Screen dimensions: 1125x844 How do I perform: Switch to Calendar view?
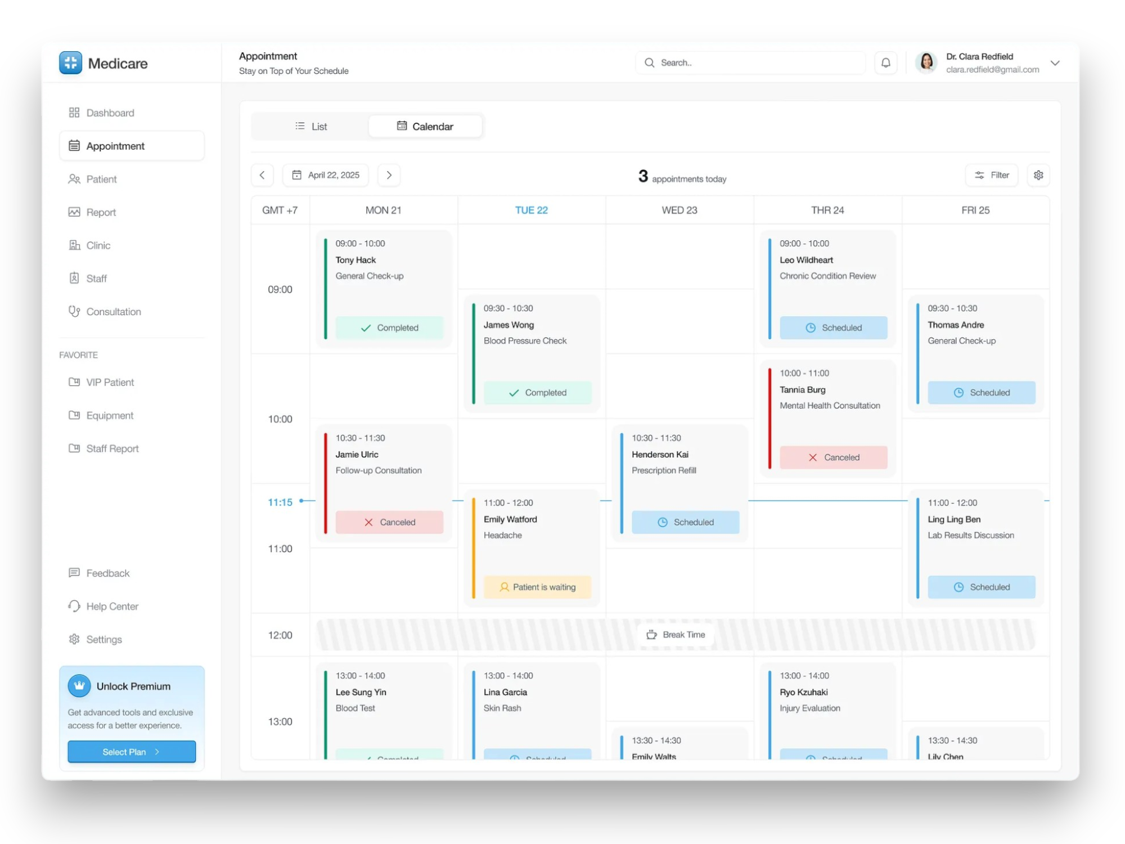pos(425,127)
